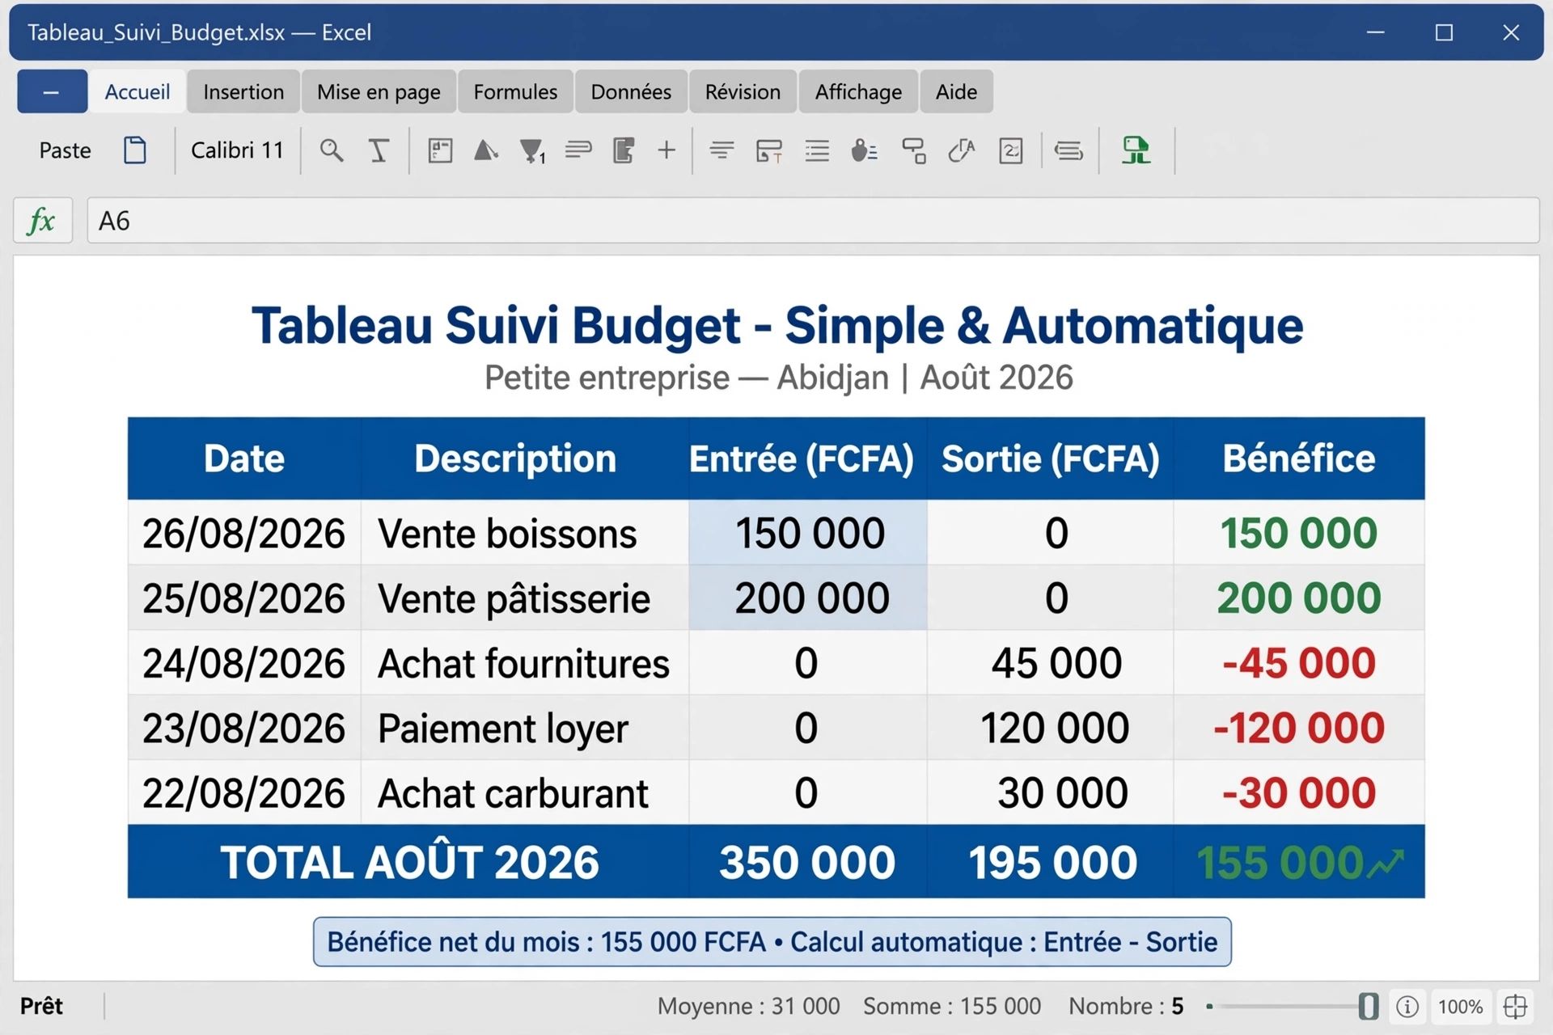The height and width of the screenshot is (1035, 1553).
Task: Click the info circle in status bar
Action: (x=1407, y=1007)
